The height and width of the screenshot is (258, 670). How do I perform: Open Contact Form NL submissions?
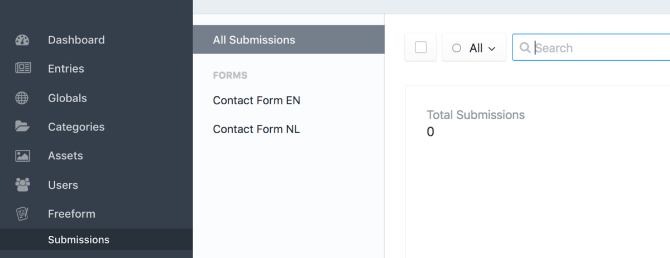coord(256,129)
